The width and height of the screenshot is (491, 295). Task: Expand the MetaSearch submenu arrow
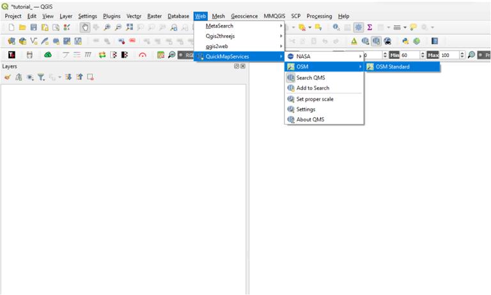click(281, 26)
